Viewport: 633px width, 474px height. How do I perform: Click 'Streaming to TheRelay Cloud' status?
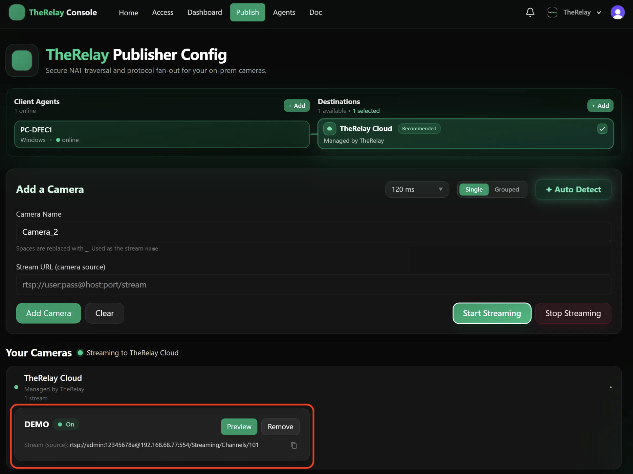[132, 353]
